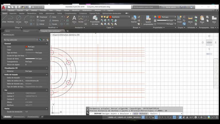220x124 pixels.
Task: Open the Modificar menu in menu bar
Action: click(76, 10)
